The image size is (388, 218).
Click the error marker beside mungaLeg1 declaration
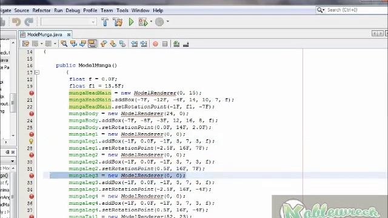coord(32,134)
